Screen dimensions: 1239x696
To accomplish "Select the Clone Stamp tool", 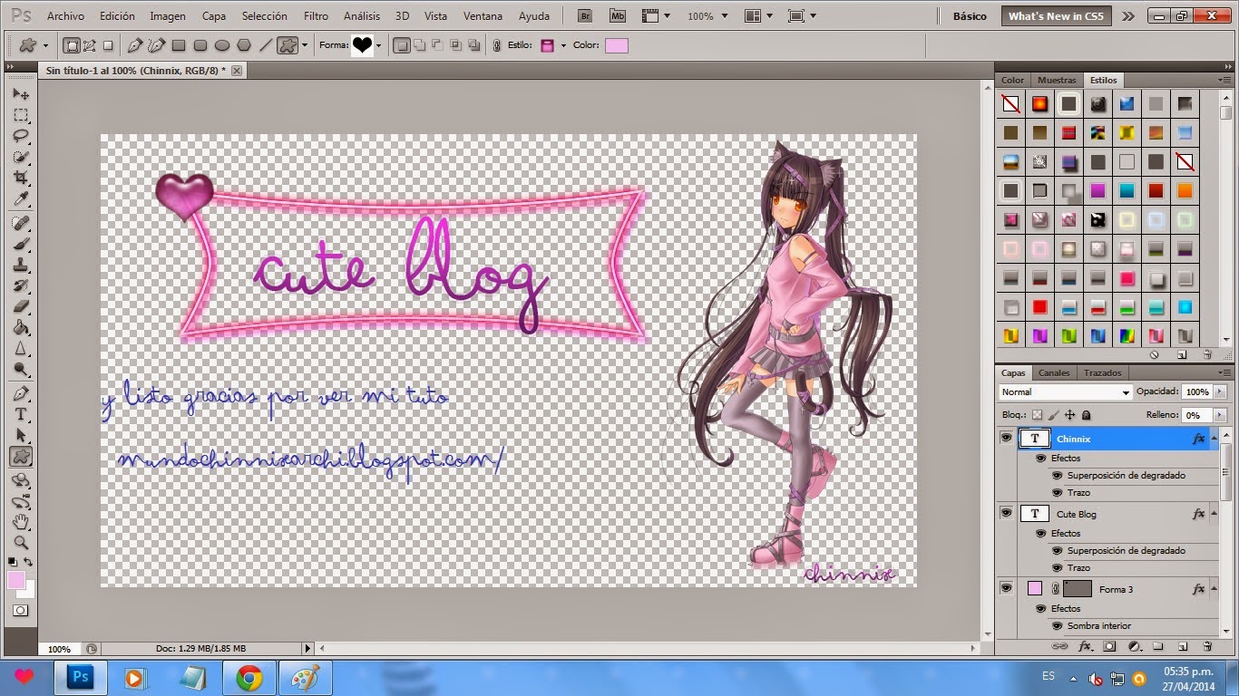I will pyautogui.click(x=21, y=265).
